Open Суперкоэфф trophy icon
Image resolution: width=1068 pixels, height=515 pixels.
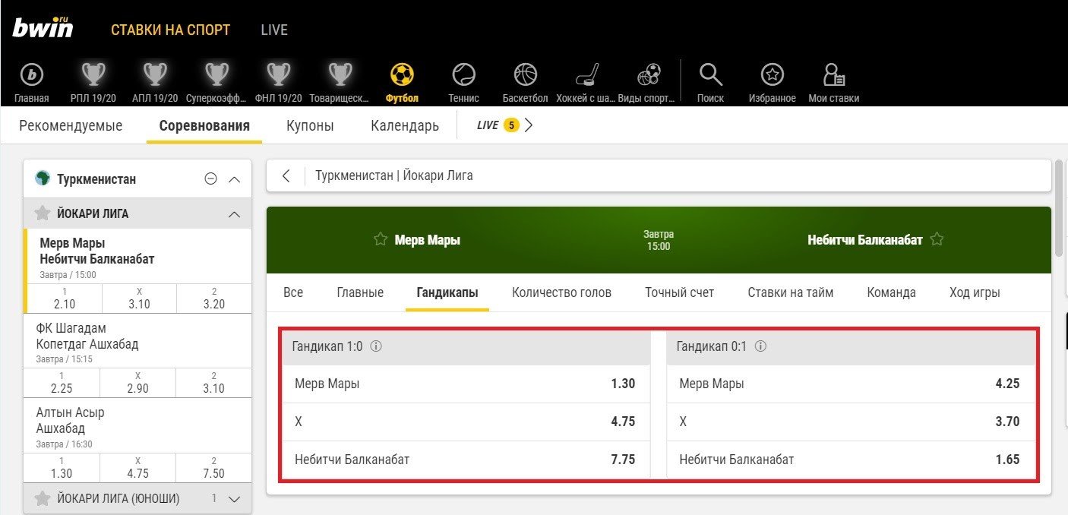[x=218, y=74]
